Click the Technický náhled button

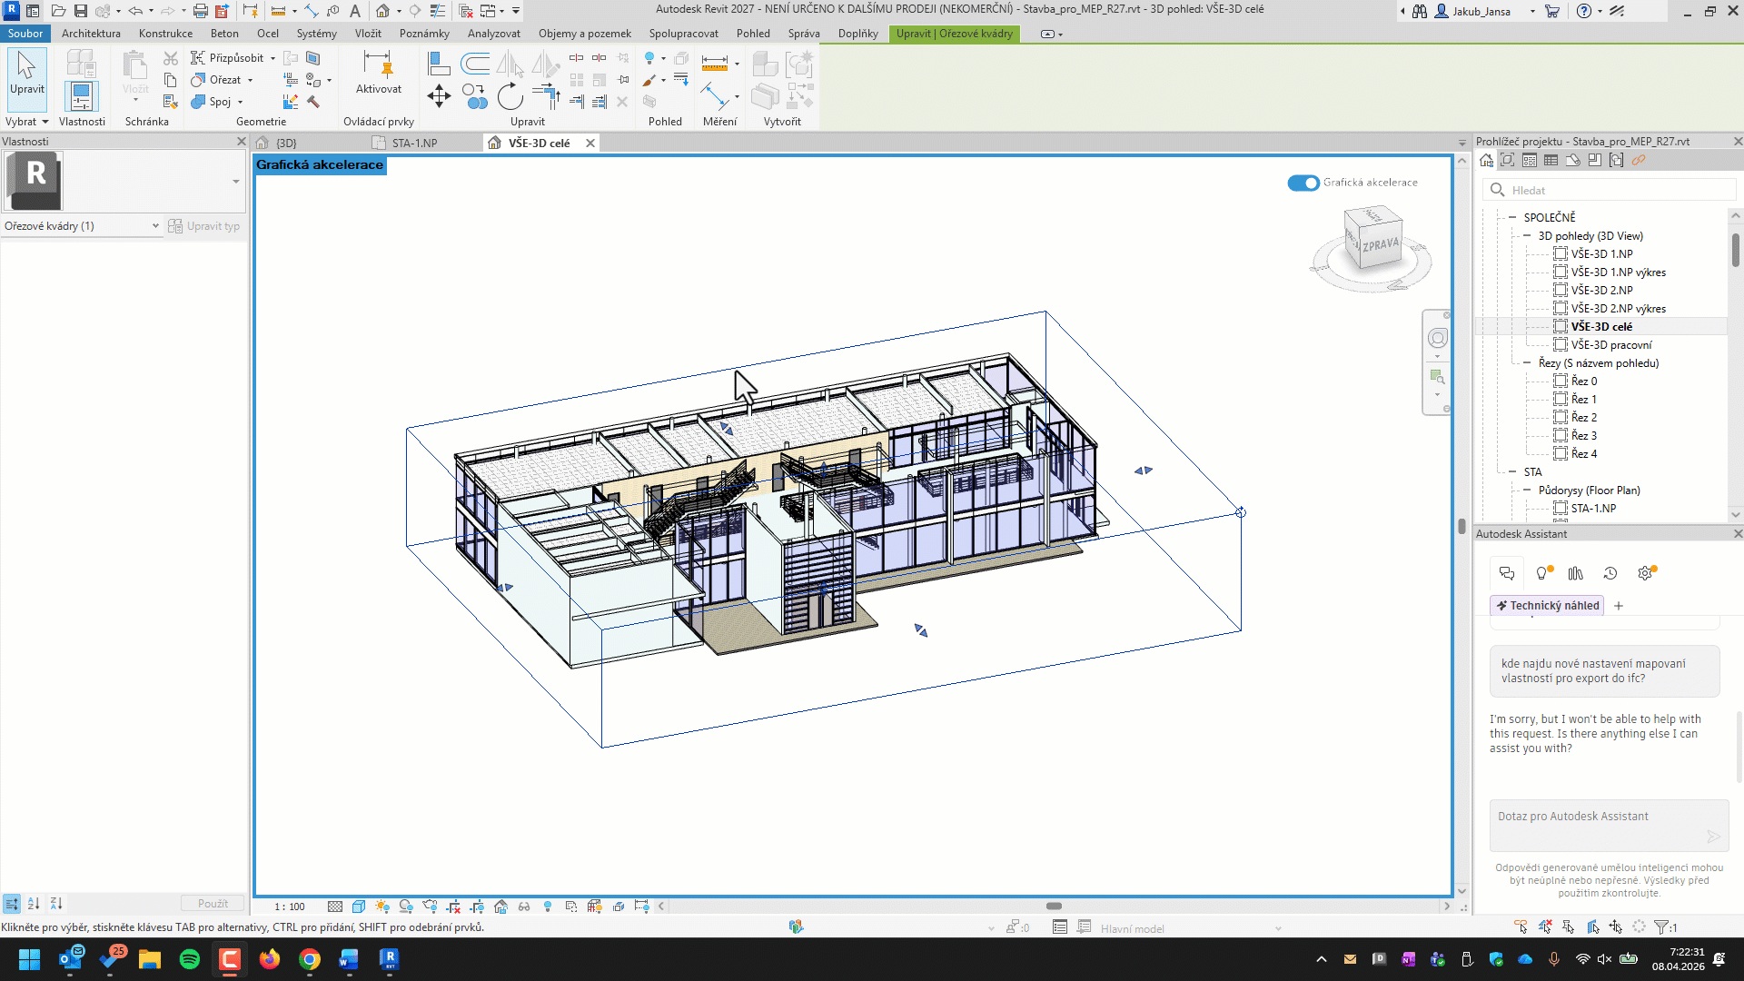(x=1547, y=606)
